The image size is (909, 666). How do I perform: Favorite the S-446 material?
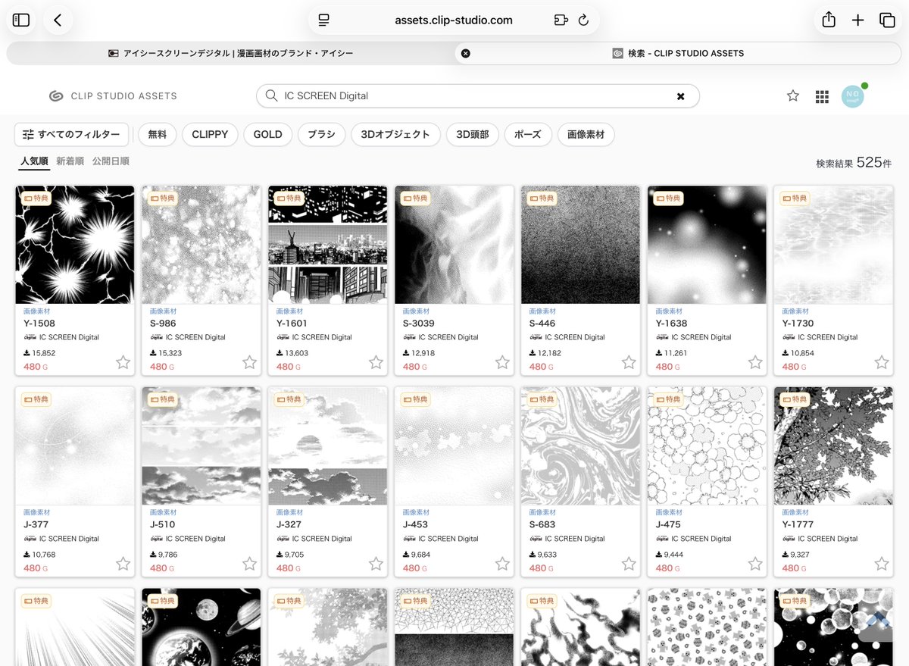tap(629, 362)
